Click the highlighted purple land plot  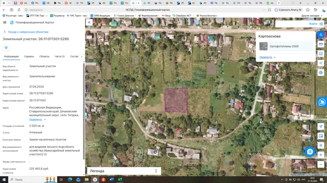click(176, 100)
